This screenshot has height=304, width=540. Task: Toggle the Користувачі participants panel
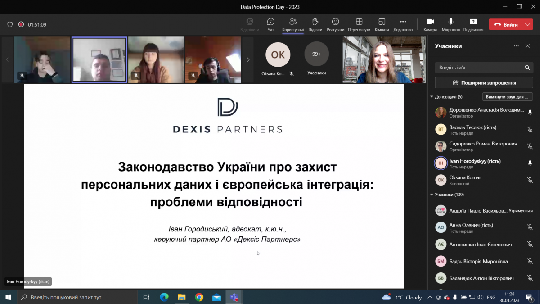pyautogui.click(x=293, y=24)
